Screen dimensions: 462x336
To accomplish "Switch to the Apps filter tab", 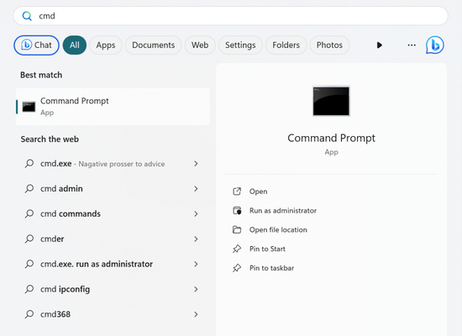I will [106, 45].
